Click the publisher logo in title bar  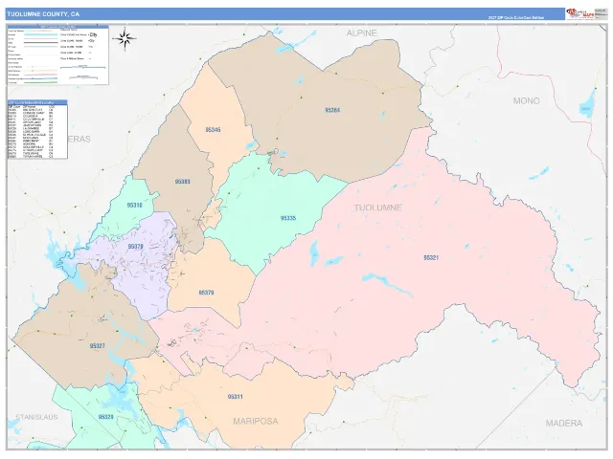[580, 13]
